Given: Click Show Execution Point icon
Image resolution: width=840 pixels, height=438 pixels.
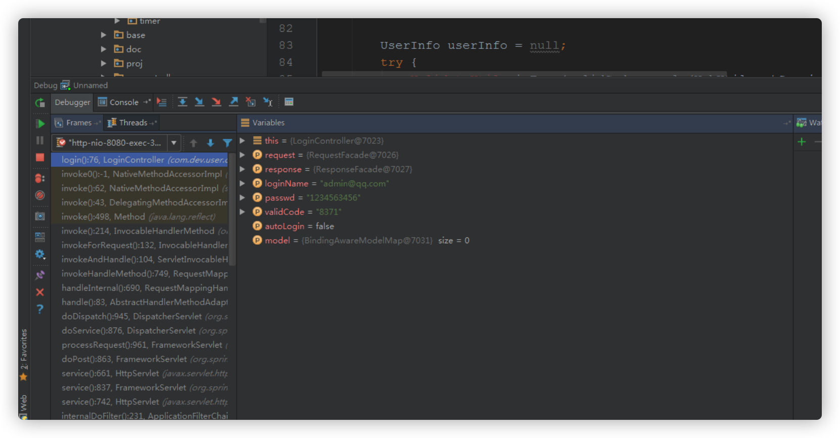Looking at the screenshot, I should [x=162, y=102].
